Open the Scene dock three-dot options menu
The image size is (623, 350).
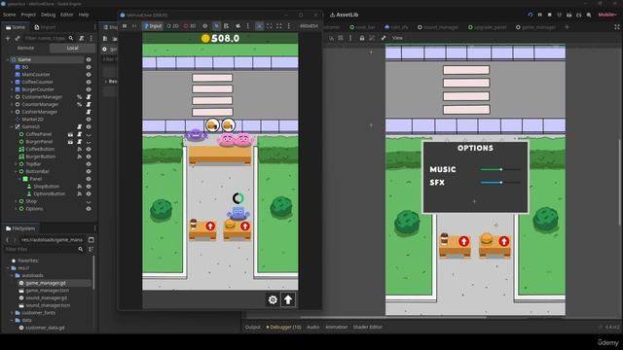click(91, 38)
